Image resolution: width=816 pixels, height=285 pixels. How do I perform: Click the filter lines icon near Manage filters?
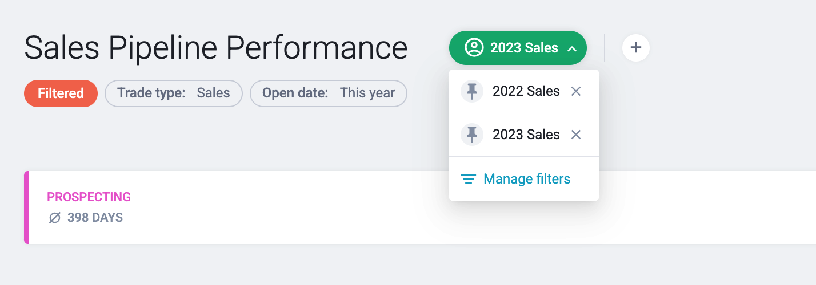point(469,179)
